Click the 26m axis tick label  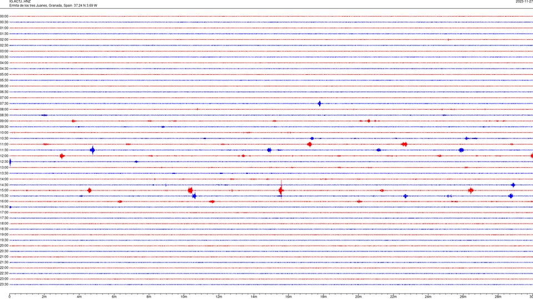click(x=463, y=297)
